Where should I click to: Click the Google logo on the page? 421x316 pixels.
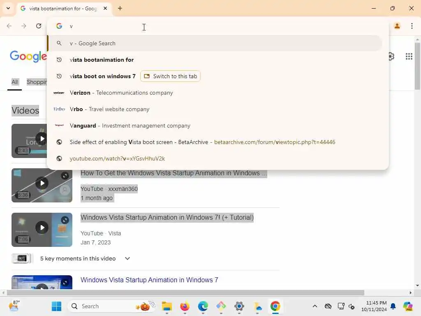click(x=28, y=56)
